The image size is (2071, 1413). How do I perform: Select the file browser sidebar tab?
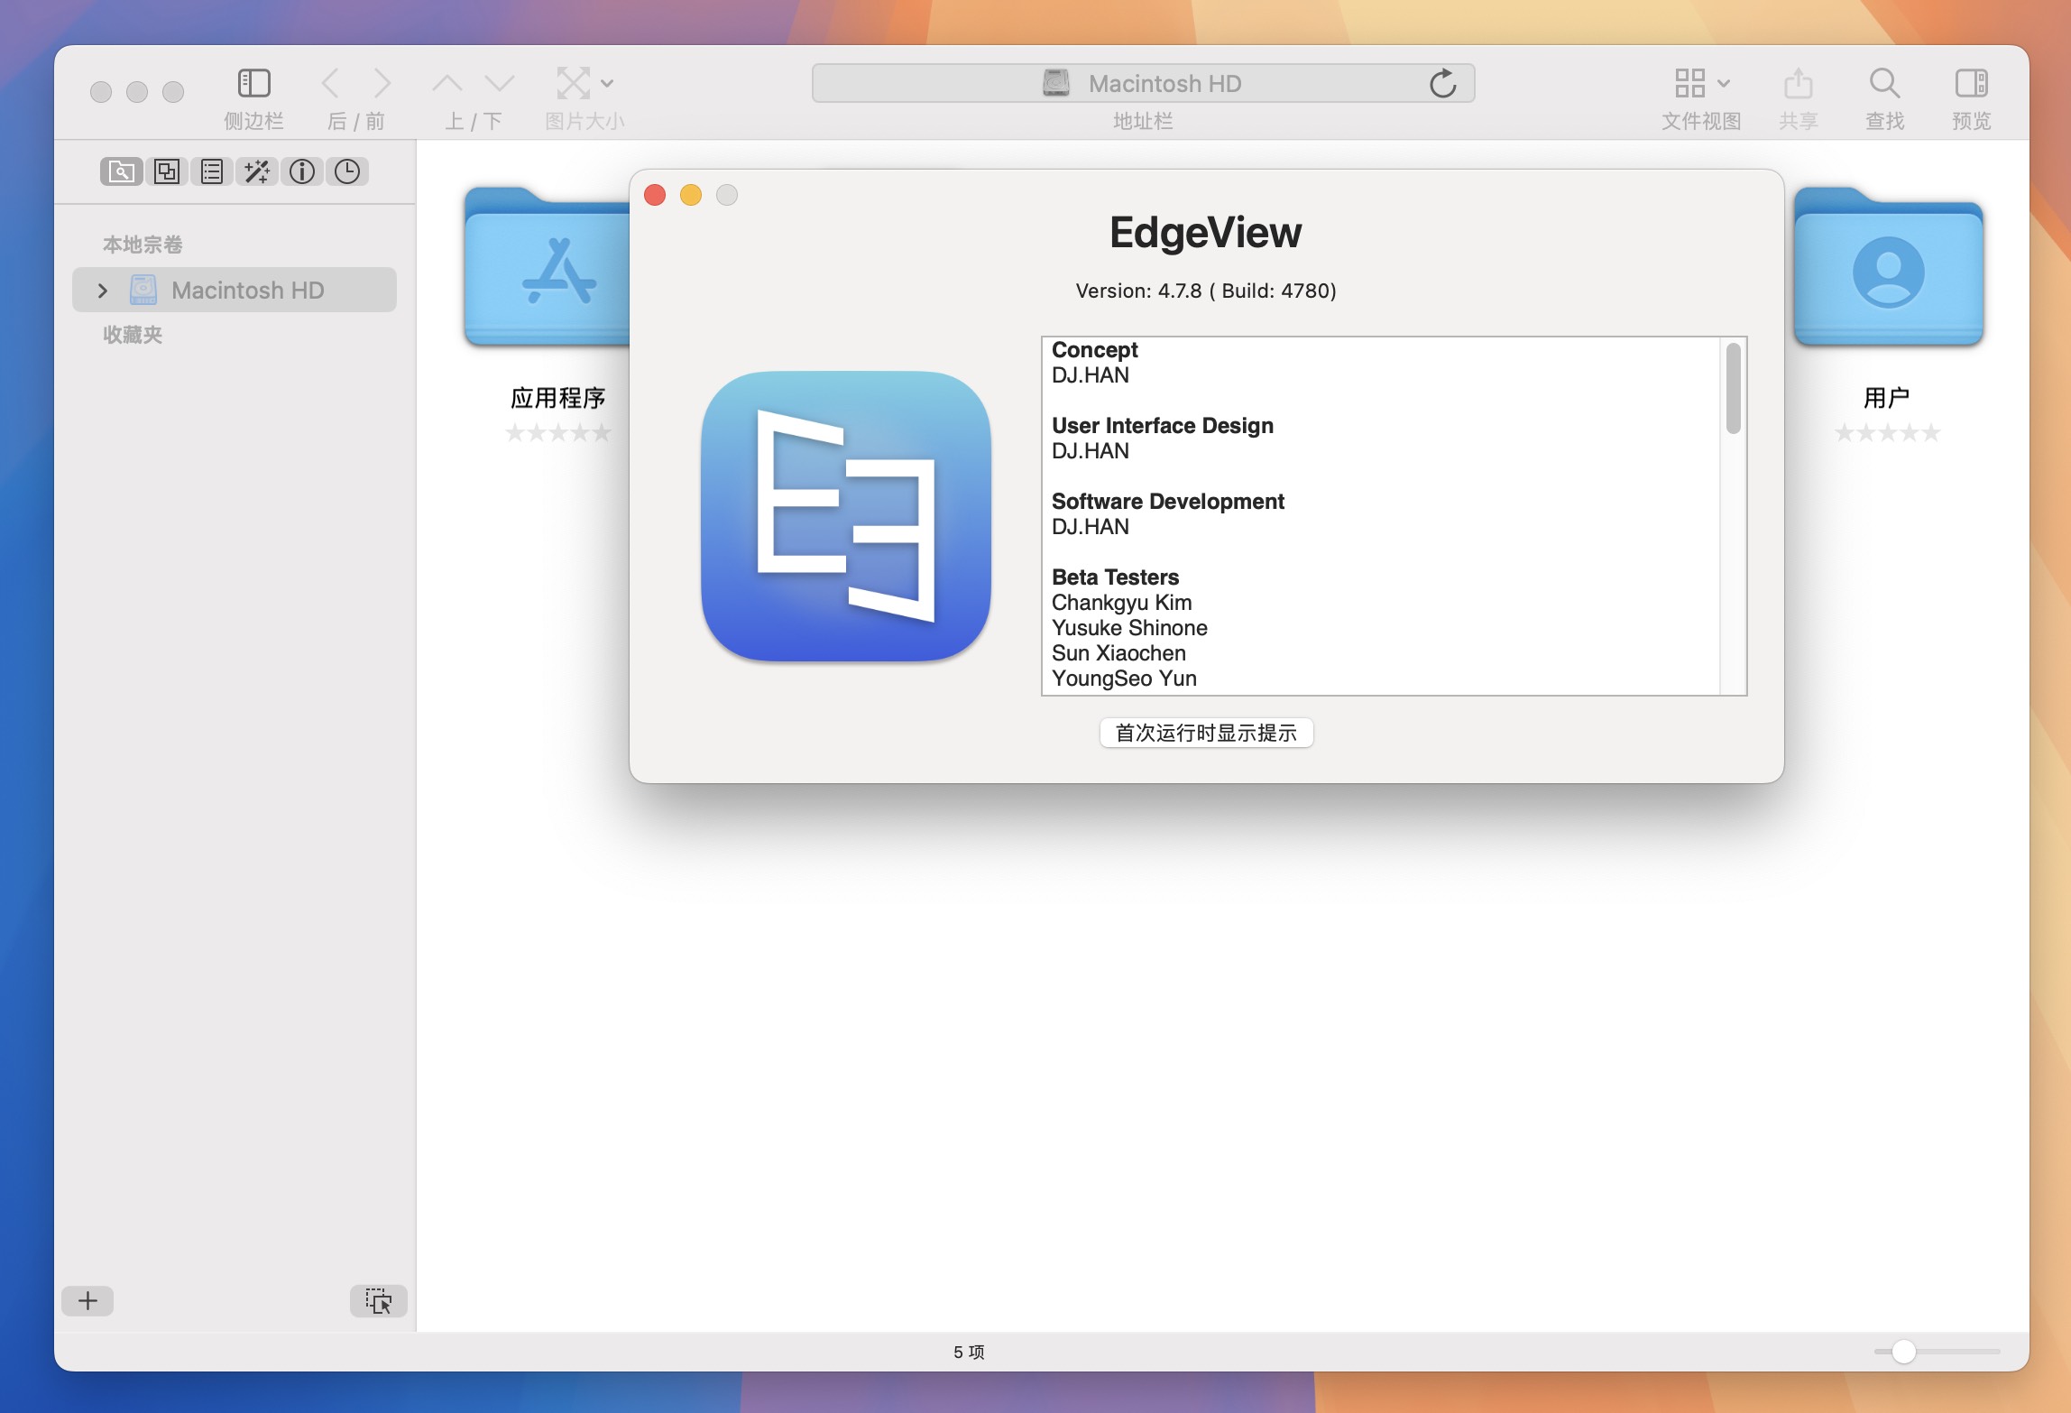122,171
